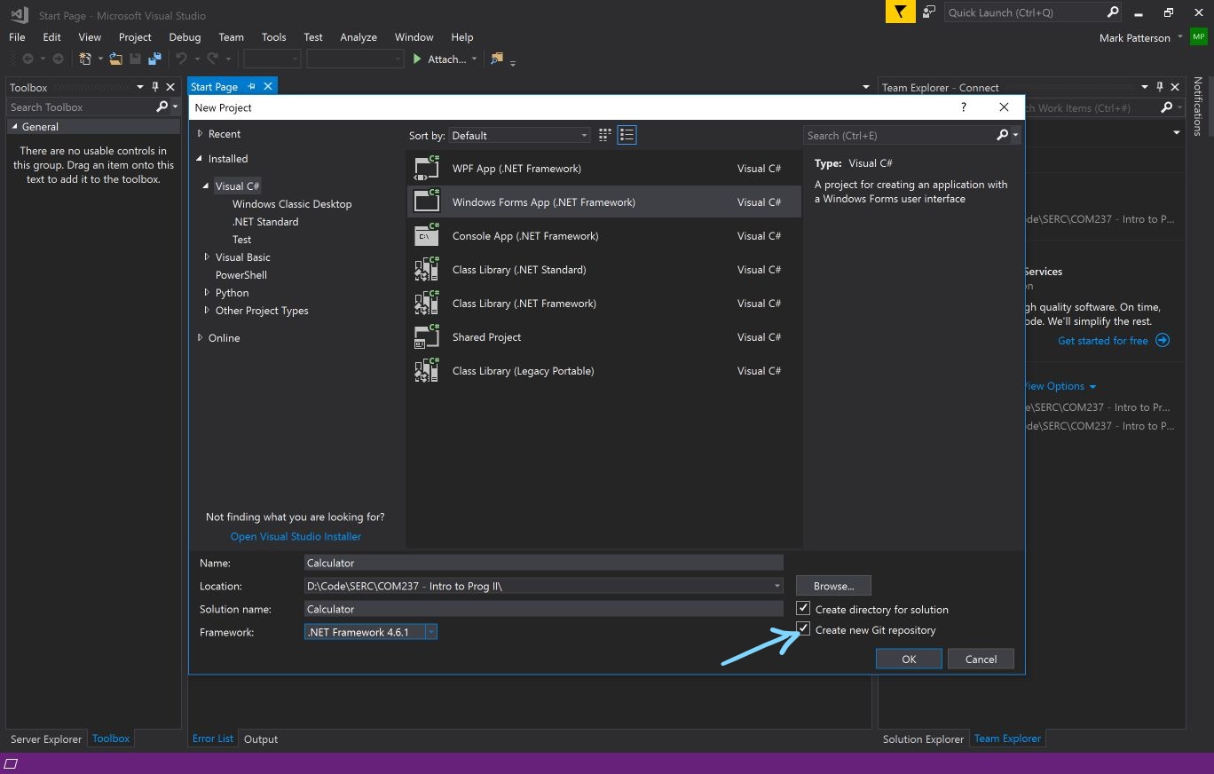This screenshot has width=1214, height=774.
Task: Open the Analyze menu
Action: (x=359, y=37)
